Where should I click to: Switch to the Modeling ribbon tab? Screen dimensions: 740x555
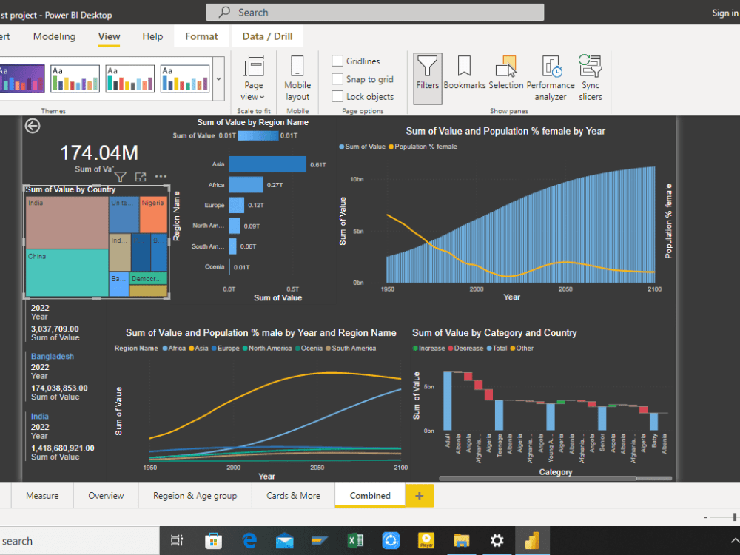(x=53, y=36)
